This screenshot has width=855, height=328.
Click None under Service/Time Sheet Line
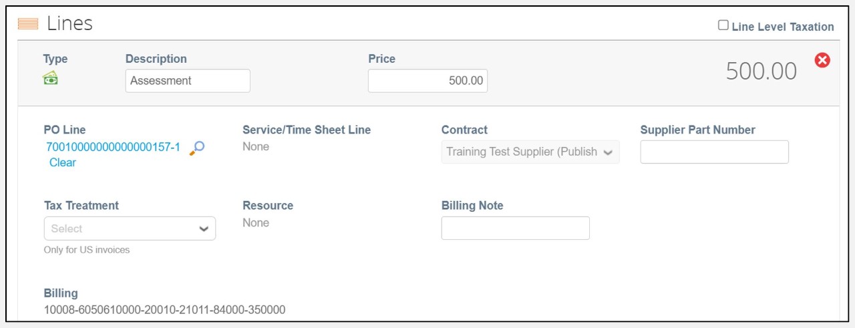(256, 146)
